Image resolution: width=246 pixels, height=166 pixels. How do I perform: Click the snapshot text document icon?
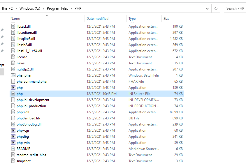[13, 161]
